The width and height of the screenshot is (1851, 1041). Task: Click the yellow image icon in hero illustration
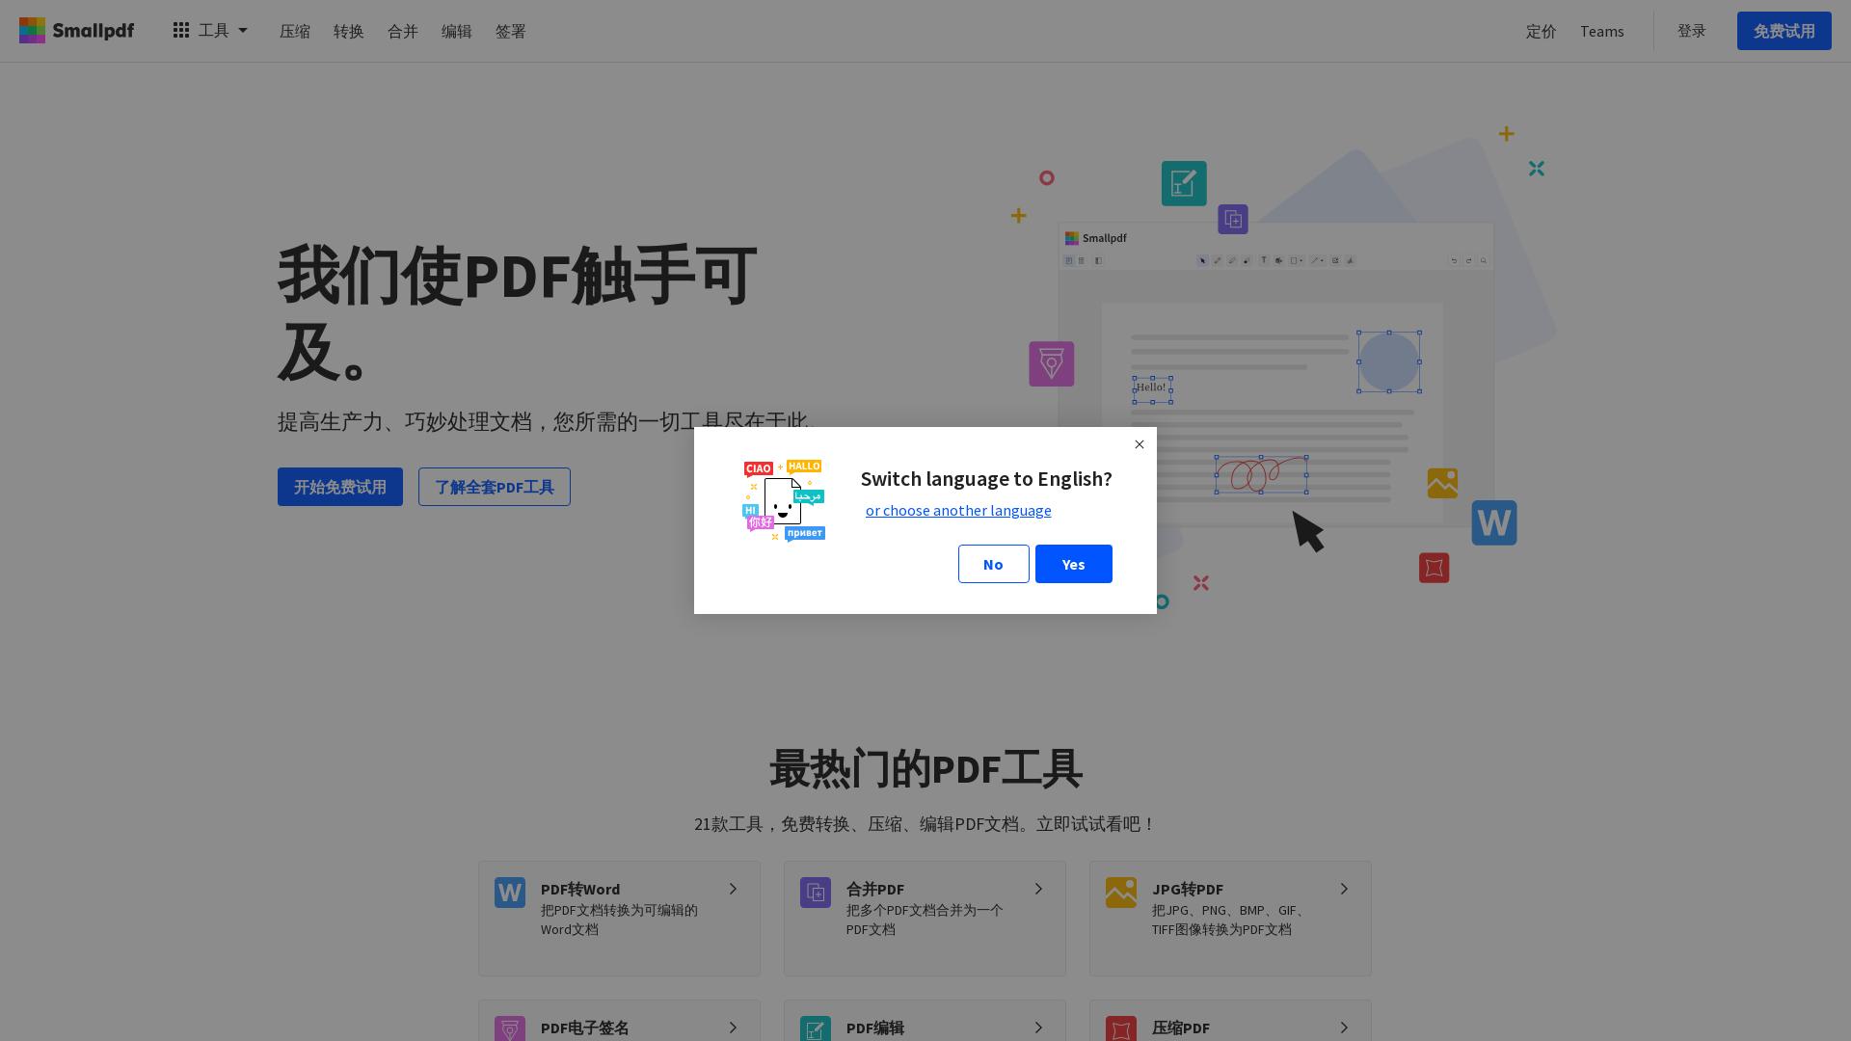pyautogui.click(x=1442, y=483)
